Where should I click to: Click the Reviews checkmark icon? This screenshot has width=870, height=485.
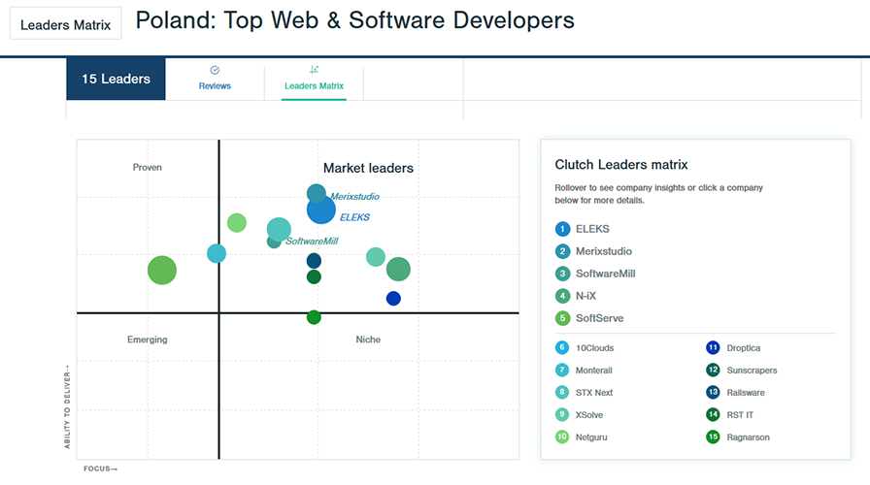tap(215, 70)
